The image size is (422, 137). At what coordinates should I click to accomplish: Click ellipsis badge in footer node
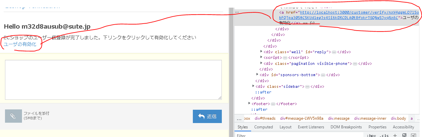(273, 104)
